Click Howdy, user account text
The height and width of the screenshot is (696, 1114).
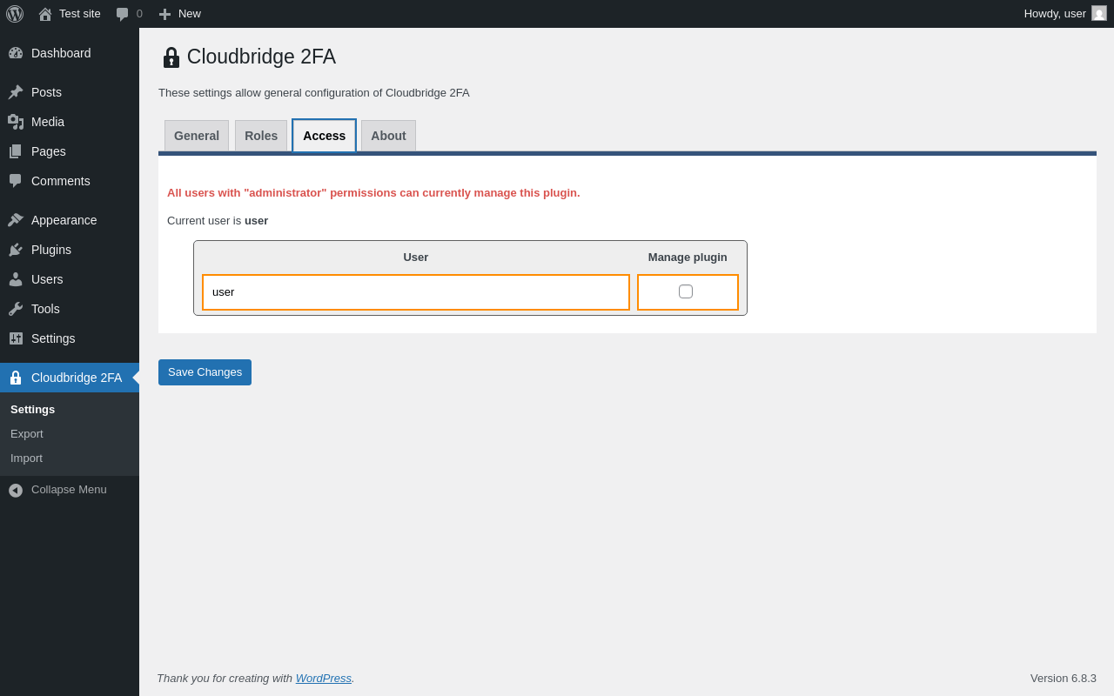coord(1055,14)
